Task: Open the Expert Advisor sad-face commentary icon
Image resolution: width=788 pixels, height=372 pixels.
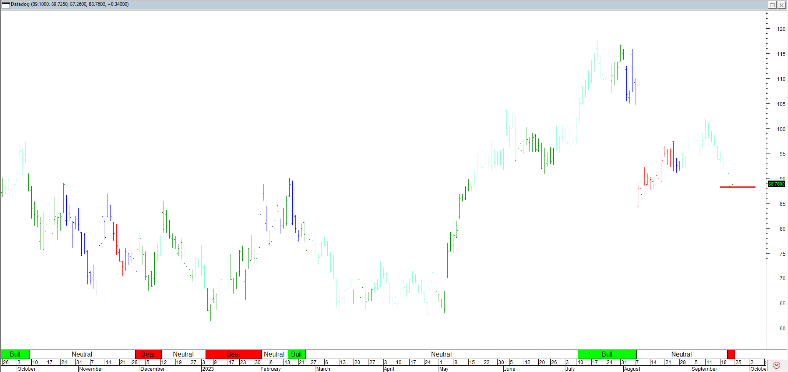Action: coord(776,365)
